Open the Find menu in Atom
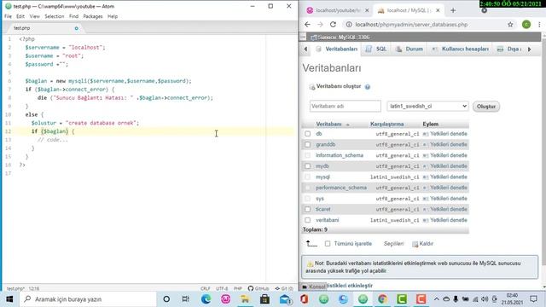 coord(74,16)
